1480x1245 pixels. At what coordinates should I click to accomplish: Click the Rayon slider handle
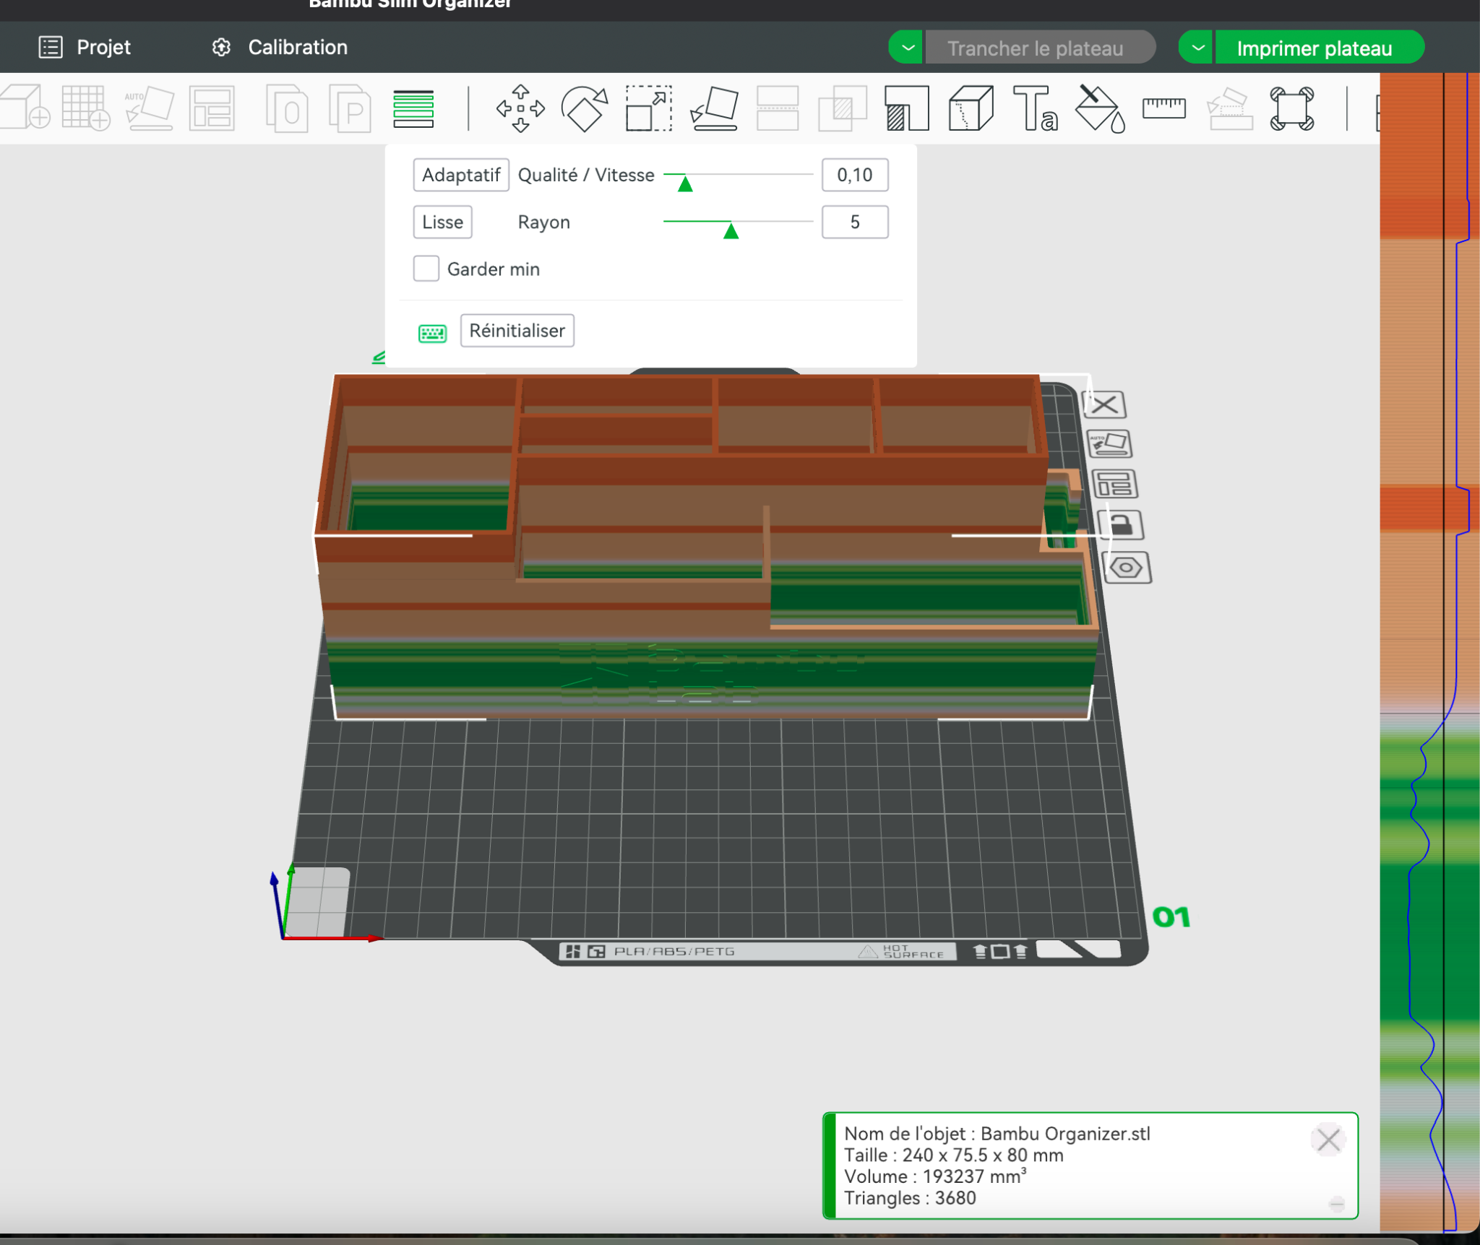click(x=731, y=230)
